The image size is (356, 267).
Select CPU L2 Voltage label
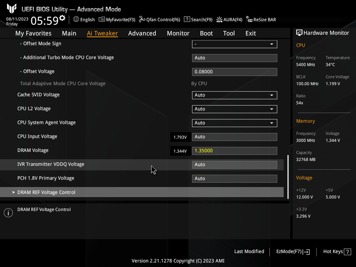pyautogui.click(x=34, y=108)
